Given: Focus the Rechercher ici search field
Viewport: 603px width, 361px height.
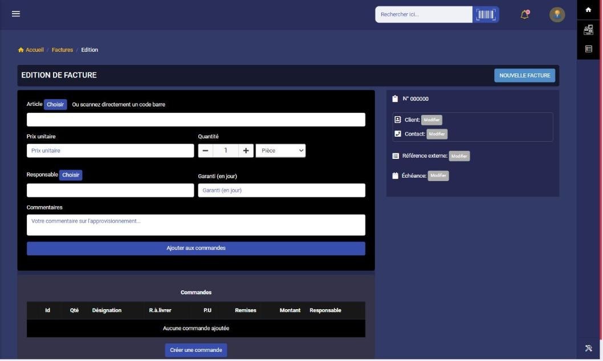Looking at the screenshot, I should coord(424,15).
